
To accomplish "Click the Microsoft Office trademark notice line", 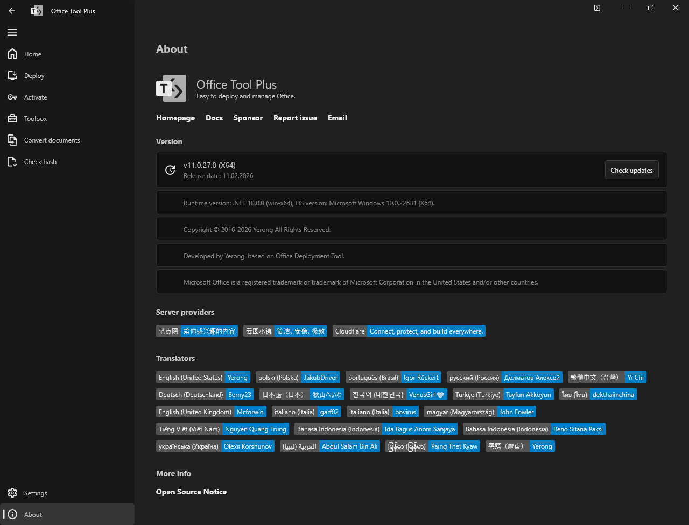I will [361, 282].
